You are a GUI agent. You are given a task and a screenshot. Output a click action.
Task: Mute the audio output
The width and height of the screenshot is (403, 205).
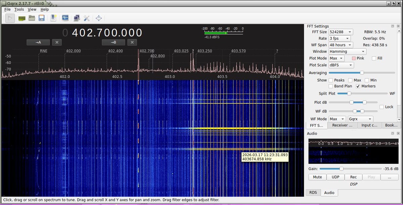(317, 177)
